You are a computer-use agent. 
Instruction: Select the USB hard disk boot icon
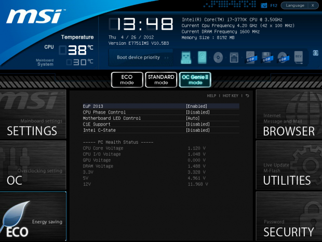click(x=251, y=57)
